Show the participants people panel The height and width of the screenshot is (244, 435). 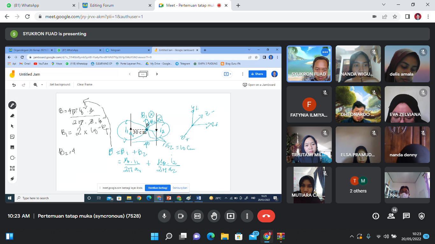coord(391,216)
